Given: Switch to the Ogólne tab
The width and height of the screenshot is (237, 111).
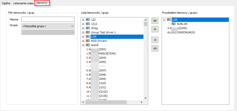Looking at the screenshot, I should (6, 3).
